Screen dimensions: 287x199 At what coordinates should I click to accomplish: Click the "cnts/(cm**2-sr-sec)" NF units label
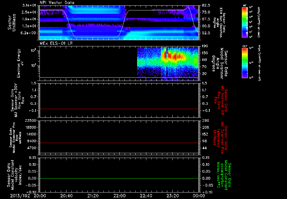click(x=259, y=22)
